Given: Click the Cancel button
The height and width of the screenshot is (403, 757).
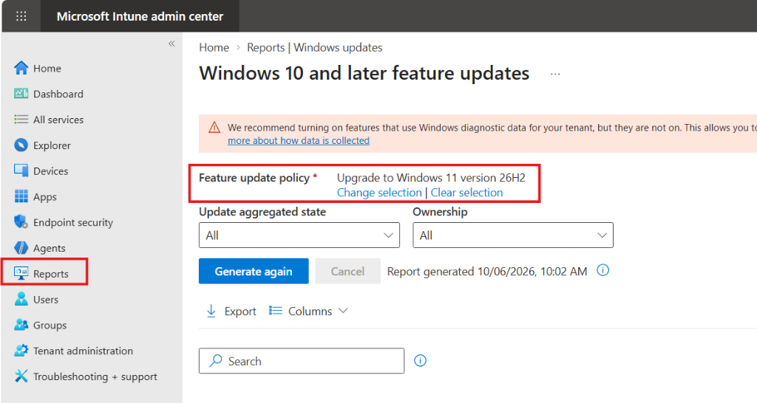Looking at the screenshot, I should pos(347,271).
